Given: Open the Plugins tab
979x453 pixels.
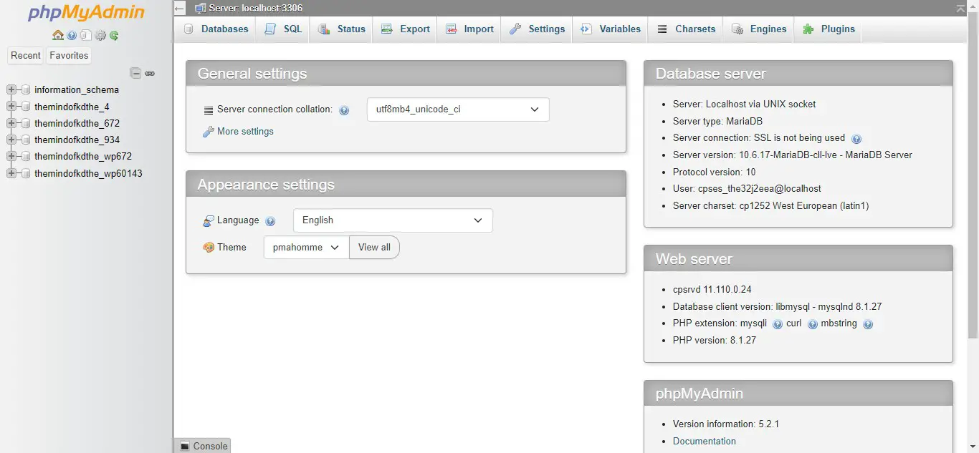Looking at the screenshot, I should pyautogui.click(x=828, y=29).
